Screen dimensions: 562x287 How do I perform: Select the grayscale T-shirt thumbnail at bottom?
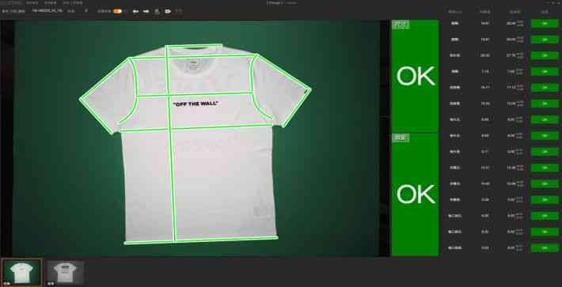pos(66,273)
